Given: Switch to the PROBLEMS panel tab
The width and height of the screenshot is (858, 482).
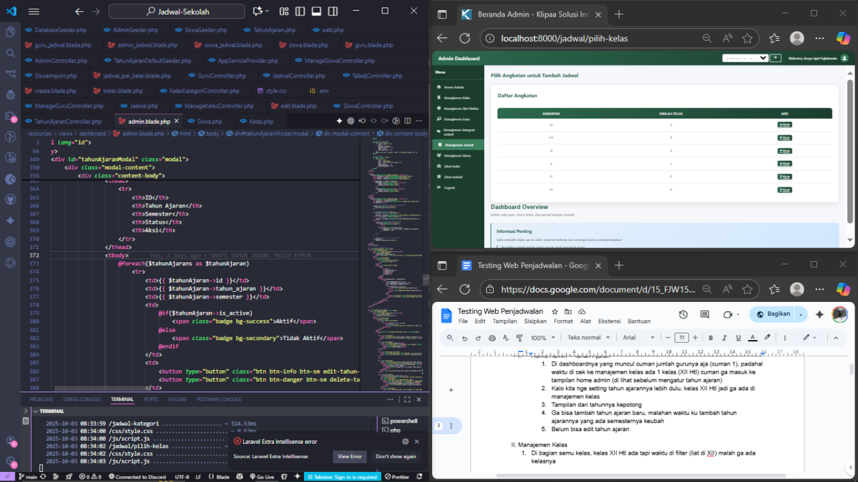Looking at the screenshot, I should [41, 399].
